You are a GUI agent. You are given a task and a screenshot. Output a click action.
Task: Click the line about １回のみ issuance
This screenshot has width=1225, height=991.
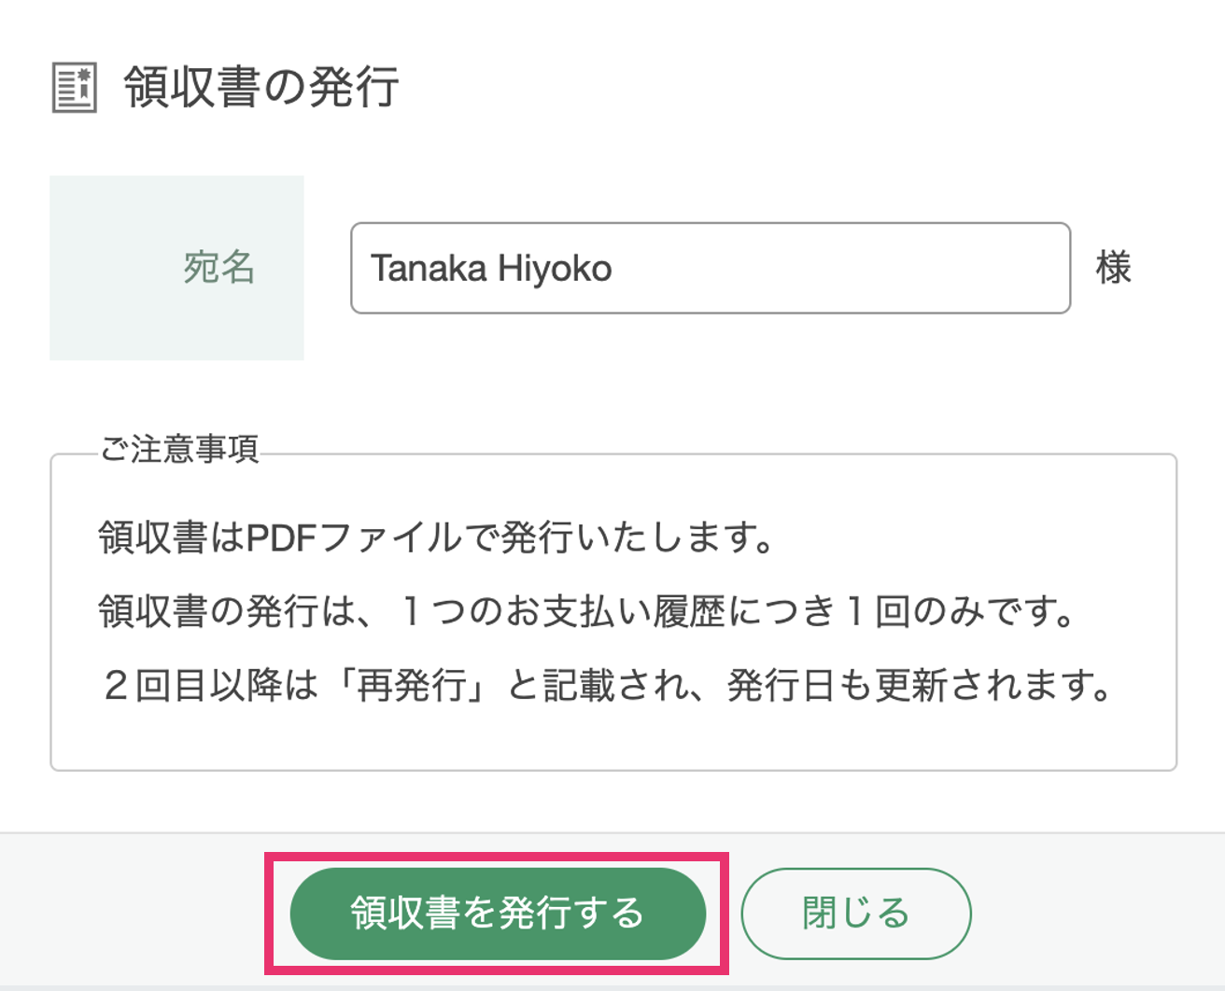coord(587,612)
